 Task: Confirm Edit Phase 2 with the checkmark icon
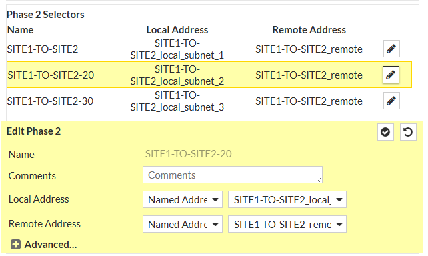point(385,132)
